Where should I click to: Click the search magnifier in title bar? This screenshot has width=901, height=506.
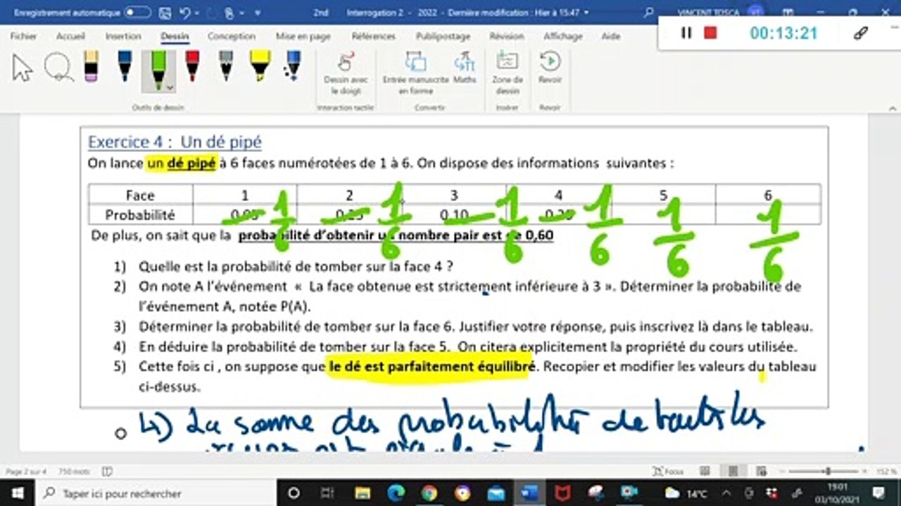tap(648, 13)
